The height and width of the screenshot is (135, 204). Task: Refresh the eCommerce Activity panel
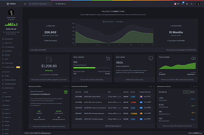[x=194, y=86]
